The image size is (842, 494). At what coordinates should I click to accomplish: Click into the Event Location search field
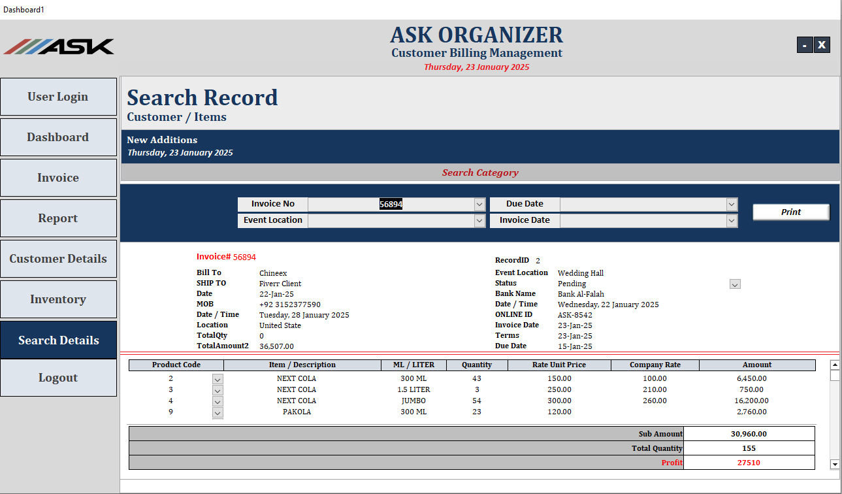(391, 220)
